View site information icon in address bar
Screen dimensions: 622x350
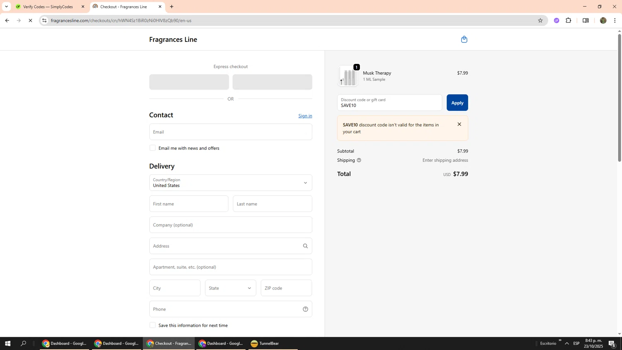tap(44, 20)
